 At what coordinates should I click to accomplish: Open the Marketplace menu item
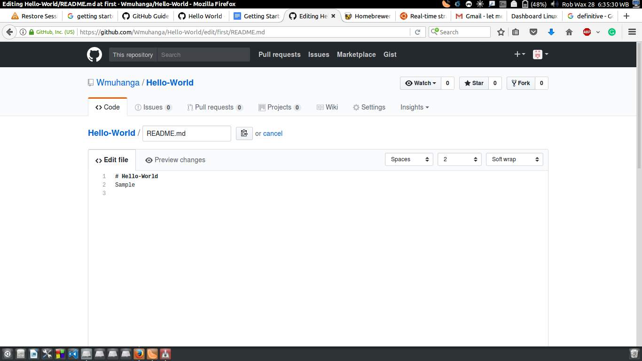356,55
